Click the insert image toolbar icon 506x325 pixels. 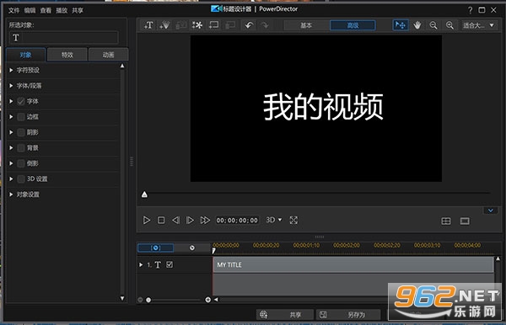180,25
